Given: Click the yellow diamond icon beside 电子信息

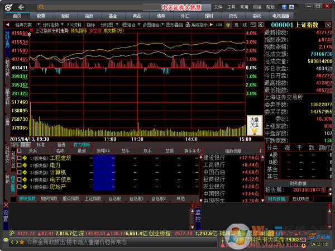Looking at the screenshot, I should pyautogui.click(x=24, y=180).
